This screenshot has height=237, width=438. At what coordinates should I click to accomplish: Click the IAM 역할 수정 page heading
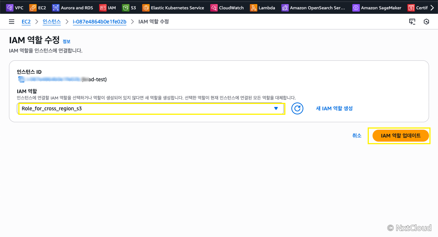pos(34,40)
